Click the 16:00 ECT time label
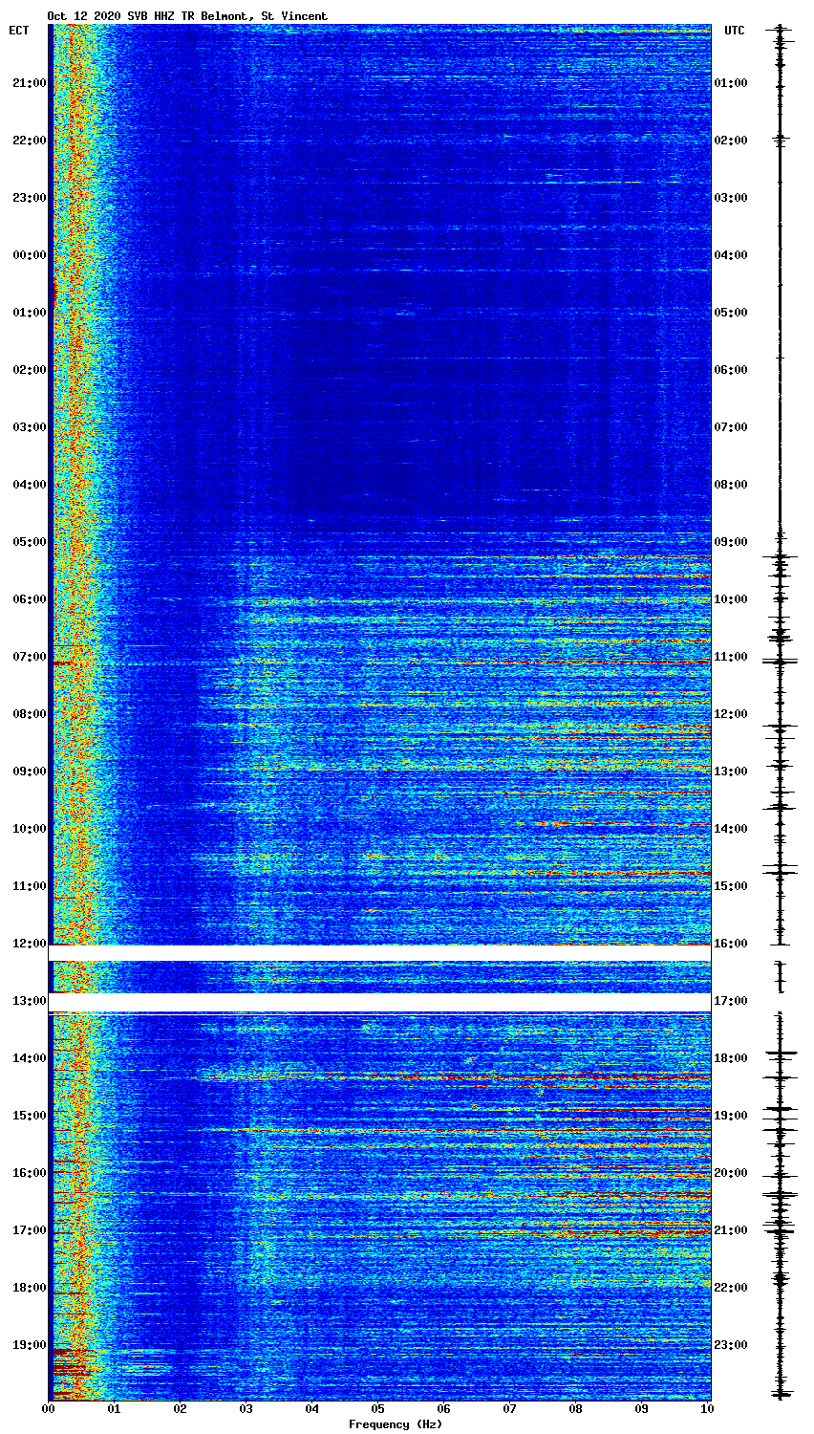814x1434 pixels. pyautogui.click(x=30, y=1173)
